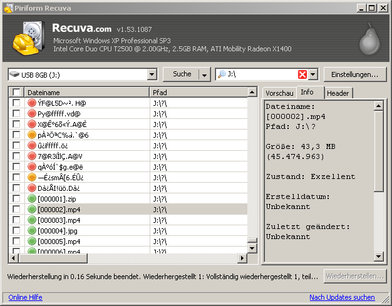
Task: Click the red status dot beside Dà¿ÅI!üö.Dà¿
Action: click(32, 188)
